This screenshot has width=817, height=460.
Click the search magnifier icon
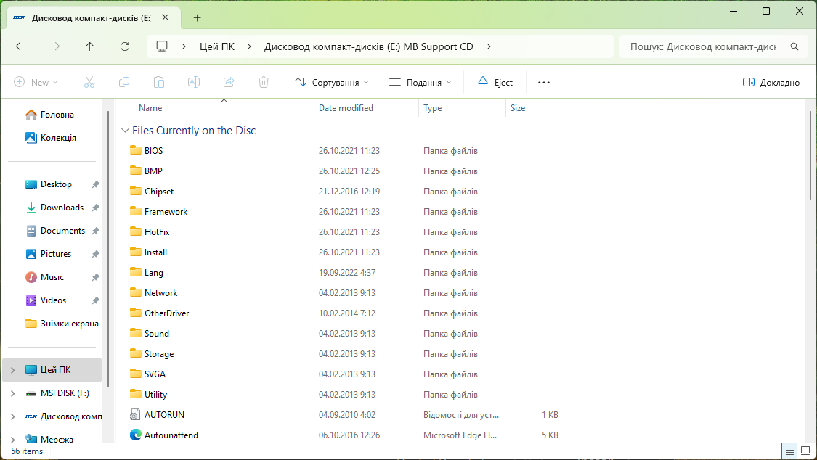(794, 46)
